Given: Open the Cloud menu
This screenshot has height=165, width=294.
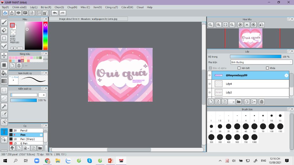Looking at the screenshot, I should coord(140,7).
